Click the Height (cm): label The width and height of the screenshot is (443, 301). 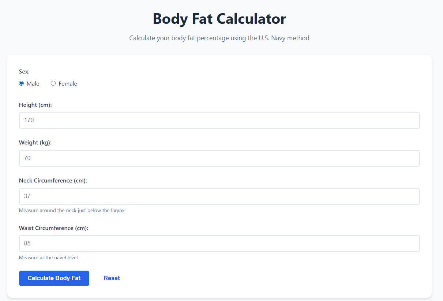(35, 105)
